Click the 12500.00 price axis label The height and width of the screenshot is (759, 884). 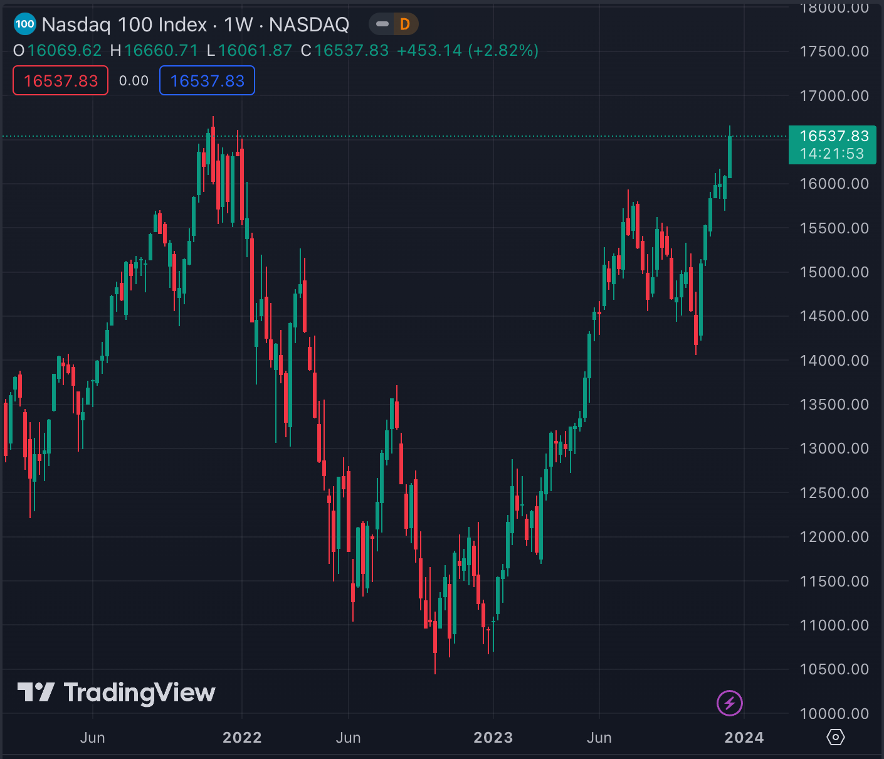834,493
